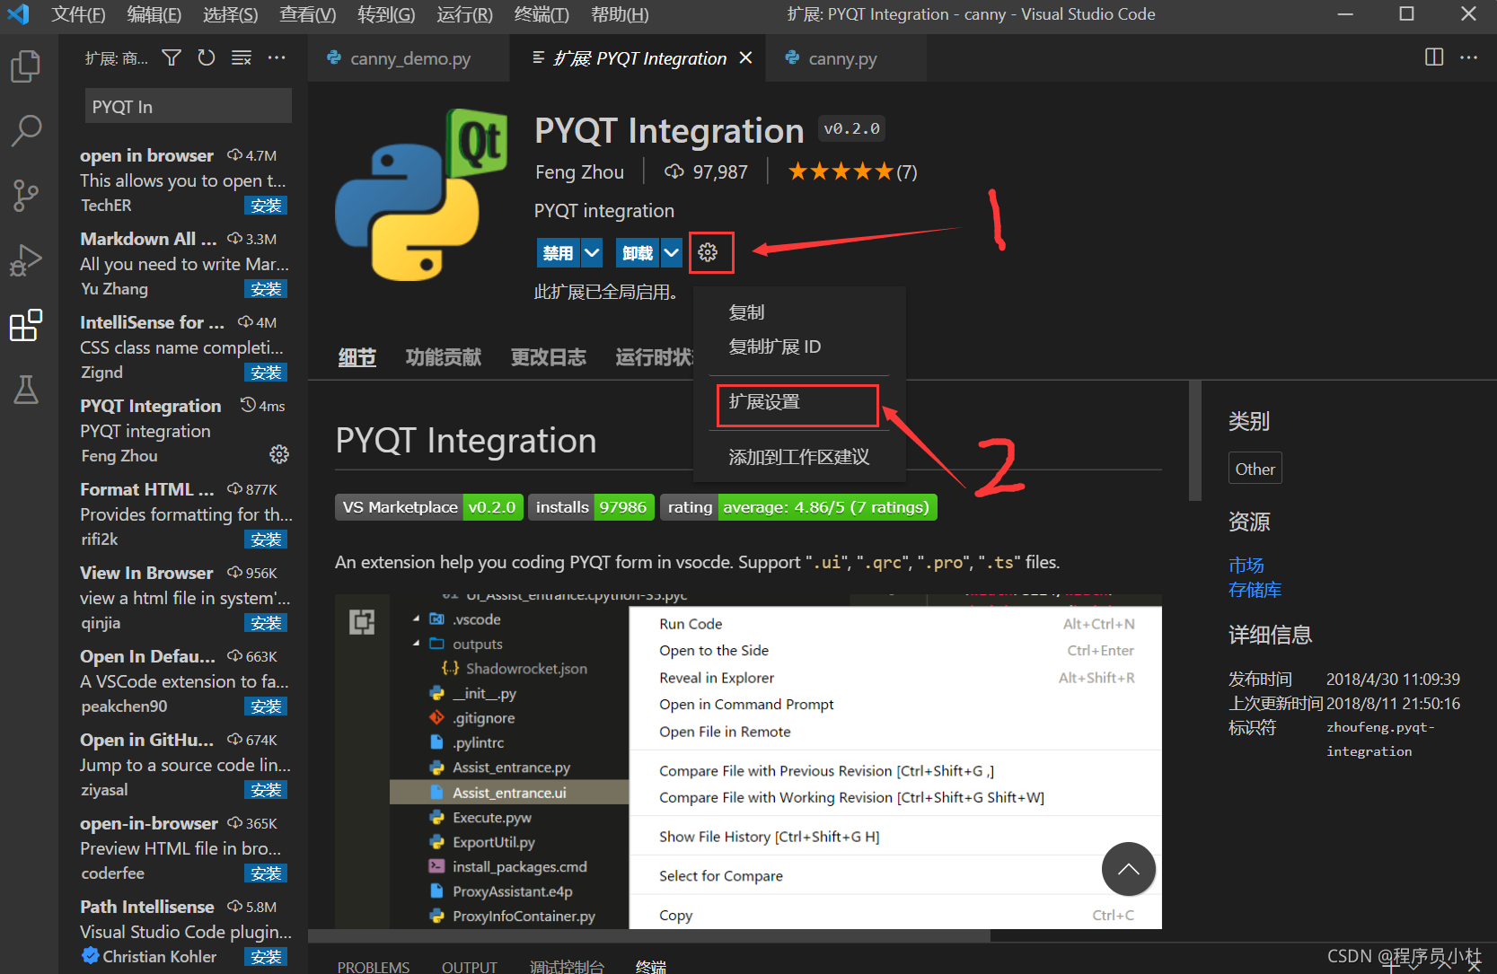Click the Other category tag
Image resolution: width=1497 pixels, height=974 pixels.
1255,469
